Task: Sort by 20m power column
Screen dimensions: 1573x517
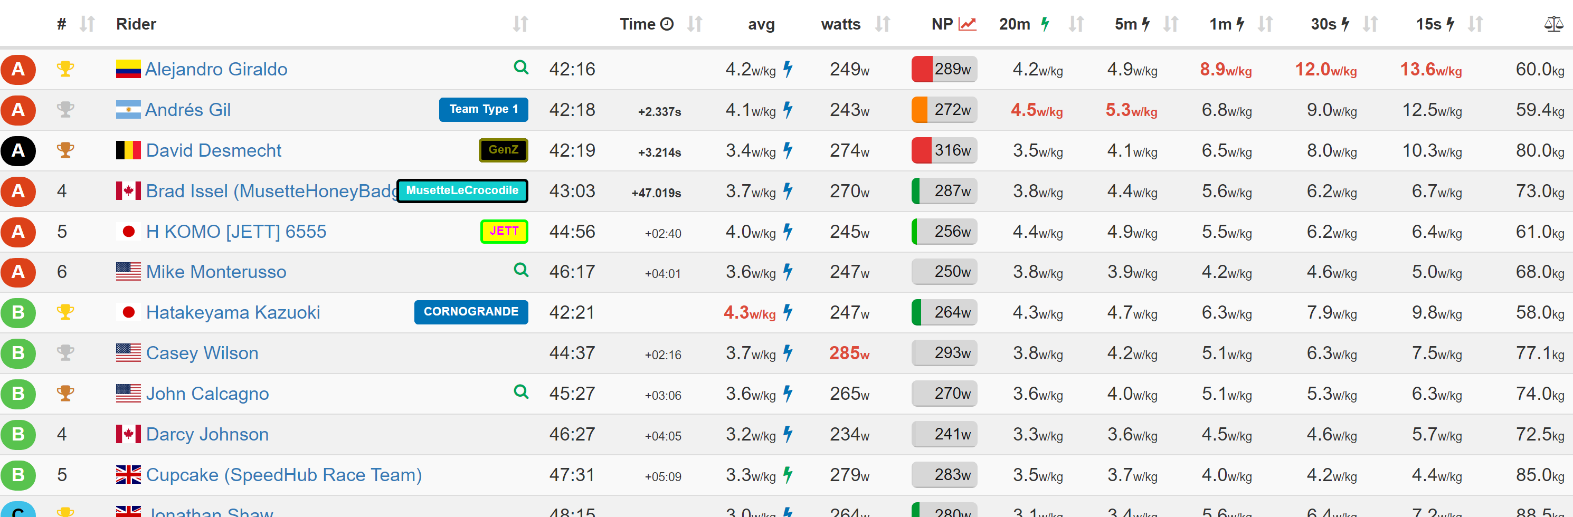Action: (1076, 24)
